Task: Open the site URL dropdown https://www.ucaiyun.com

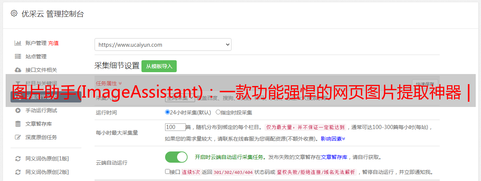Action: [163, 45]
